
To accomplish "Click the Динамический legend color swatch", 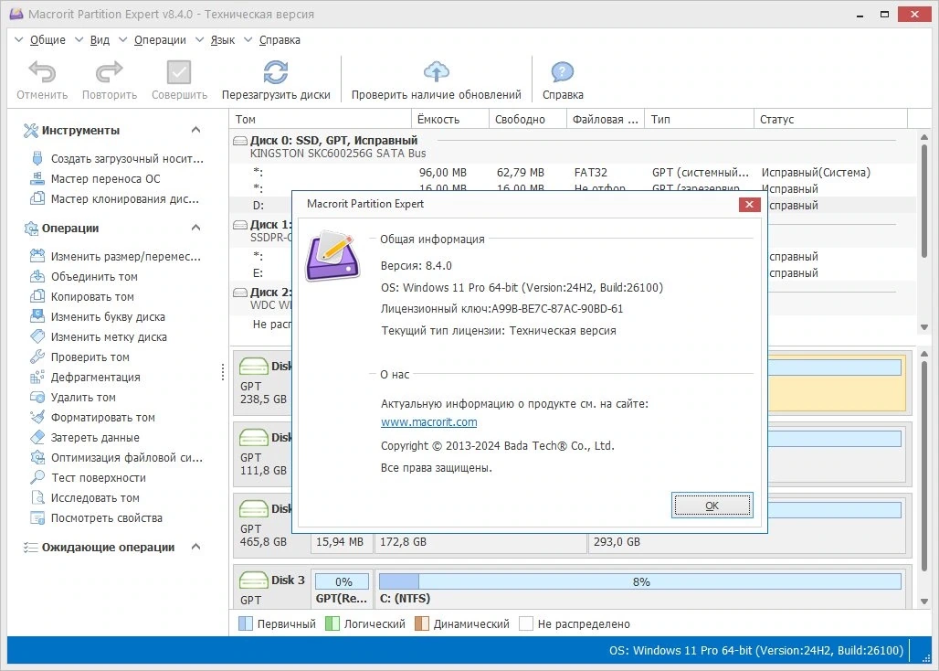I will click(x=422, y=623).
